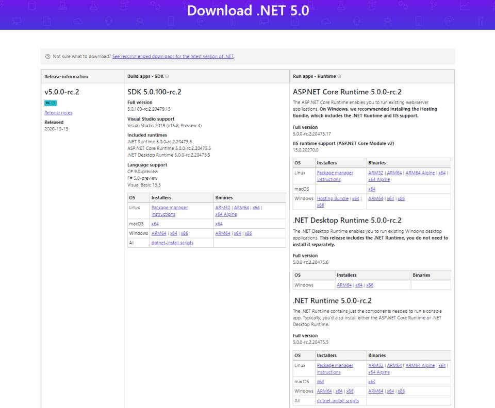495x408 pixels.
Task: Download ASP.NET Core Windows x64 binary
Action: 390,199
